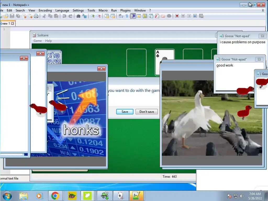Screen dimensions: 268x201
Task: Toggle synchronize horizontal scrolling icon
Action: 113,16
